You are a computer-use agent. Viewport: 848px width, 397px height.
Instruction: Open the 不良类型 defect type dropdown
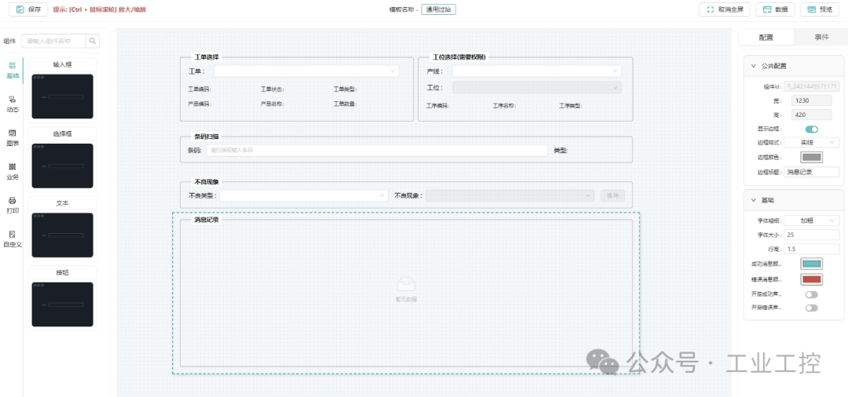click(304, 195)
